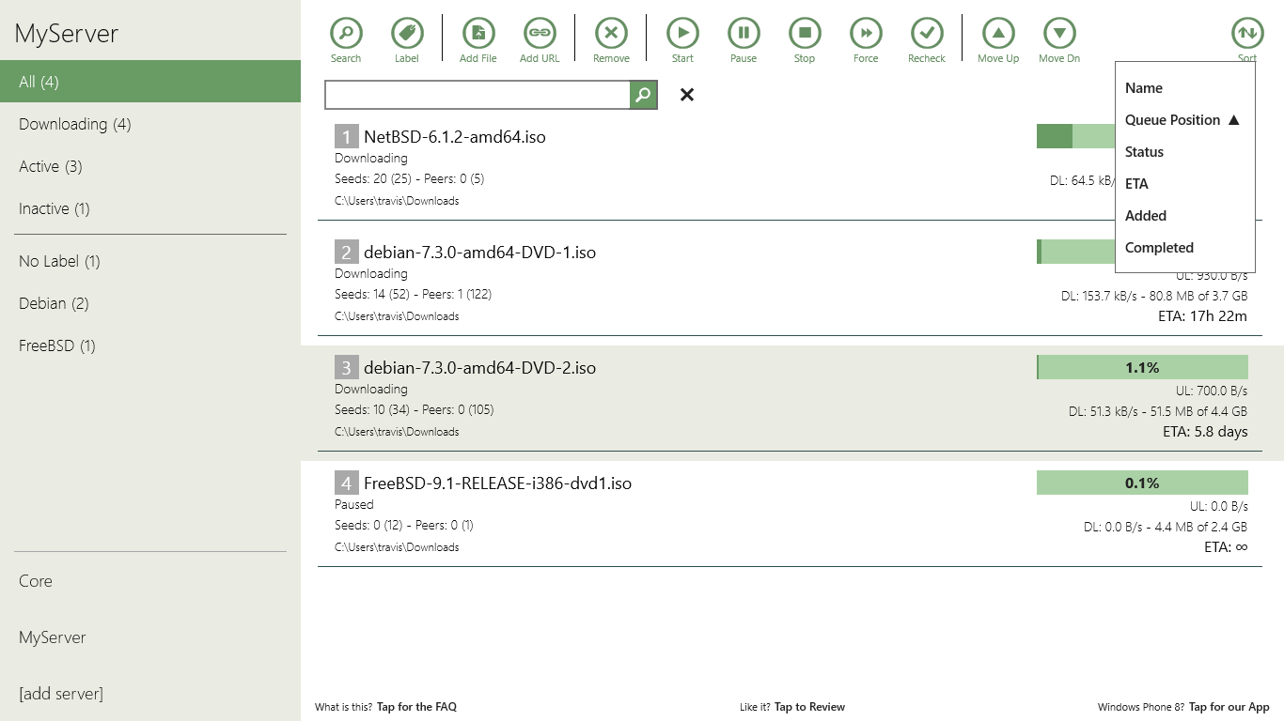Click the Add URL icon
The image size is (1284, 721).
pos(539,33)
